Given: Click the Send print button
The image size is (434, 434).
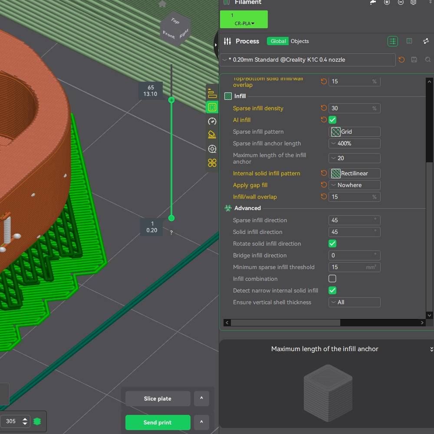Looking at the screenshot, I should pos(158,422).
